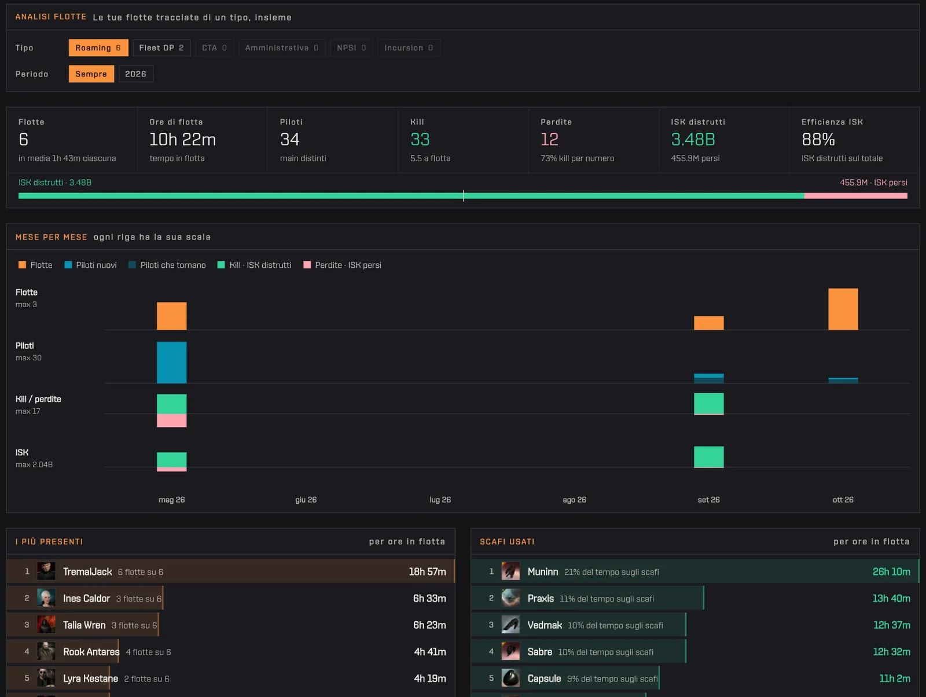The image size is (926, 697).
Task: Click Ines Caldor's portrait avatar
Action: [46, 598]
